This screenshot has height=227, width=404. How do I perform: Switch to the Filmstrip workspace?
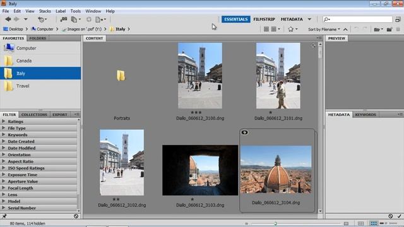pyautogui.click(x=264, y=20)
